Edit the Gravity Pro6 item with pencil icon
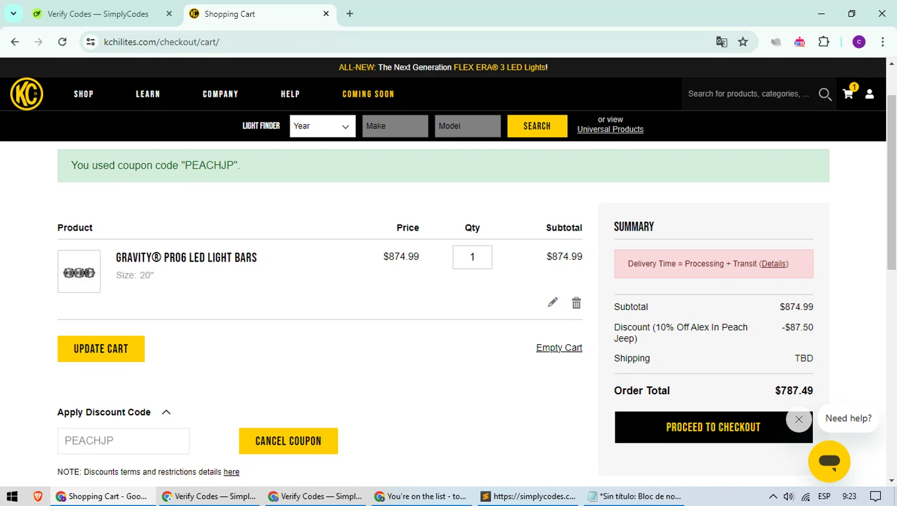Viewport: 897px width, 506px height. tap(553, 302)
